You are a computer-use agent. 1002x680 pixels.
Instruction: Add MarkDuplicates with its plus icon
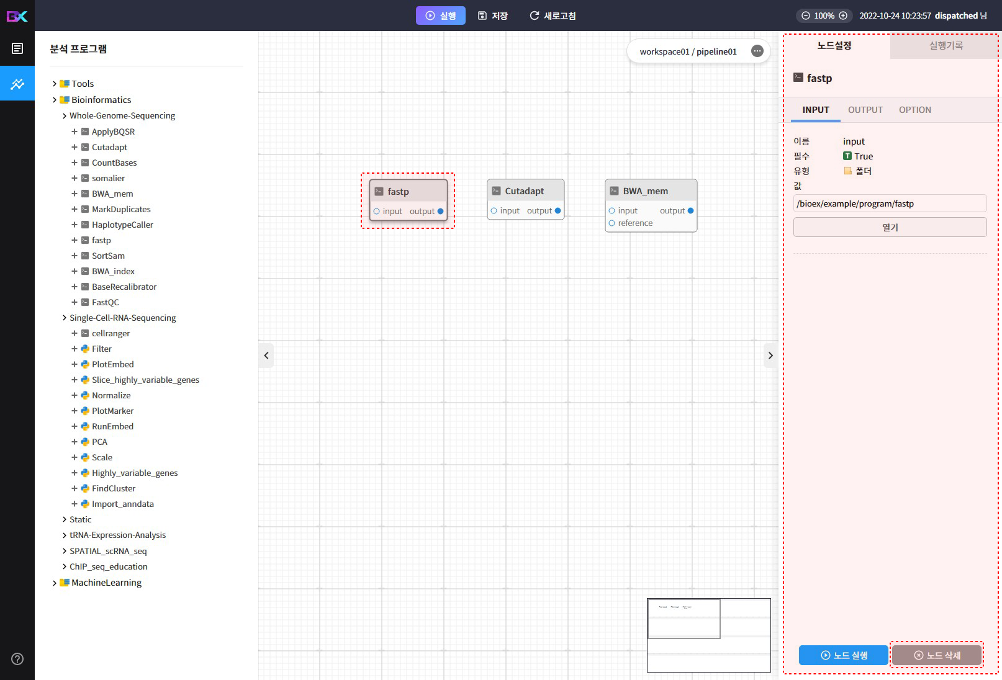click(x=74, y=209)
